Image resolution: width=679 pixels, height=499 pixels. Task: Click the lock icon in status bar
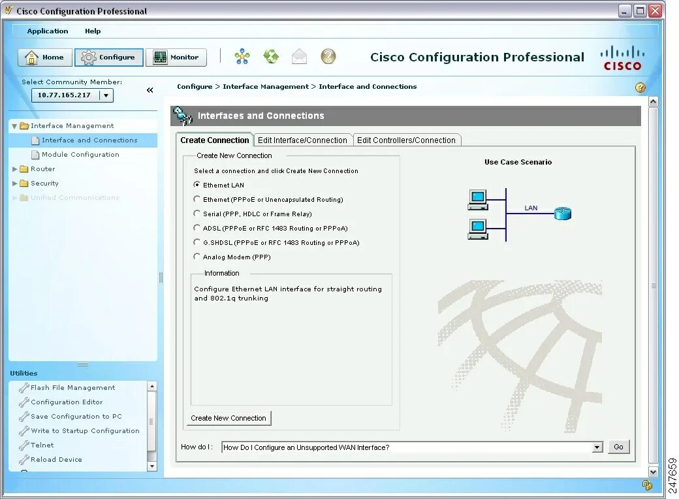[647, 485]
